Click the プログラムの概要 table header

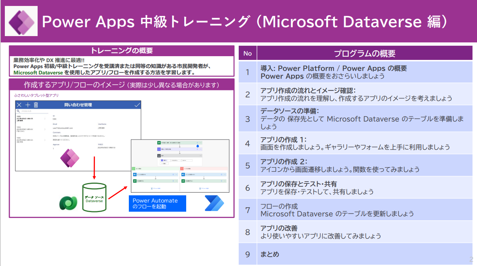(365, 53)
